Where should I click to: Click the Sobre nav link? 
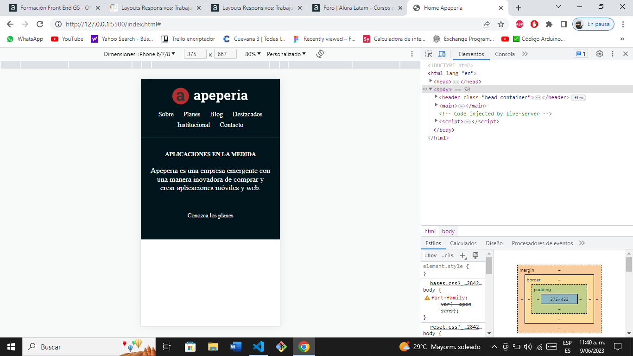pos(166,114)
